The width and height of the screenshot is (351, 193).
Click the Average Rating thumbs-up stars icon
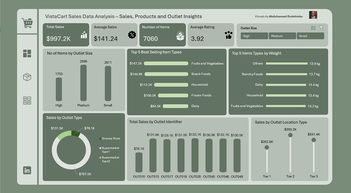click(x=228, y=35)
